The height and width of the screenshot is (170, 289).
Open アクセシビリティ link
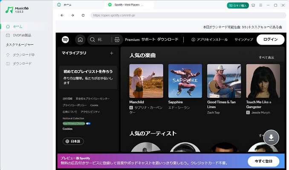coord(90,112)
